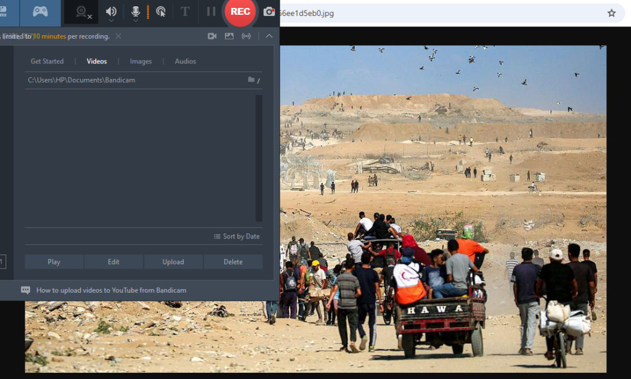This screenshot has width=631, height=379.
Task: Pause the recording
Action: tap(211, 12)
